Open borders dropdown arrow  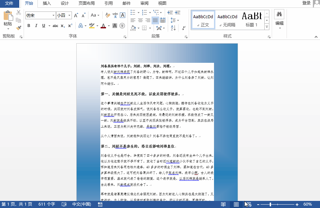point(150,28)
